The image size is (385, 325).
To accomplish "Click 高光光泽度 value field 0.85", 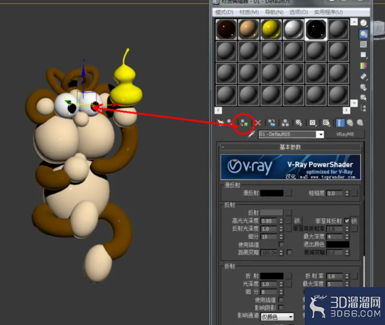I will pos(269,221).
